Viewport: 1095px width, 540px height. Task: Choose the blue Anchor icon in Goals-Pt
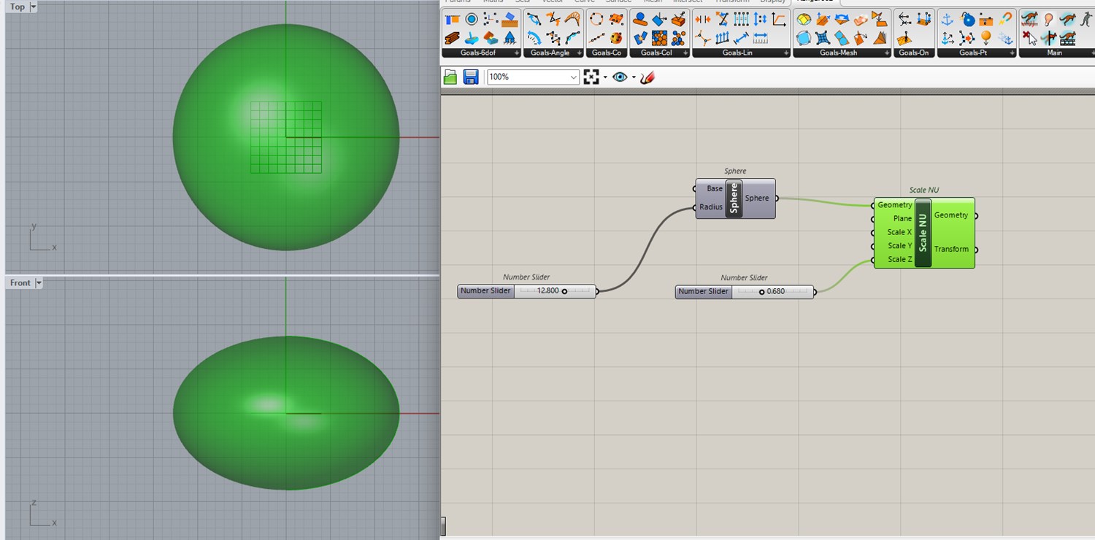(948, 19)
